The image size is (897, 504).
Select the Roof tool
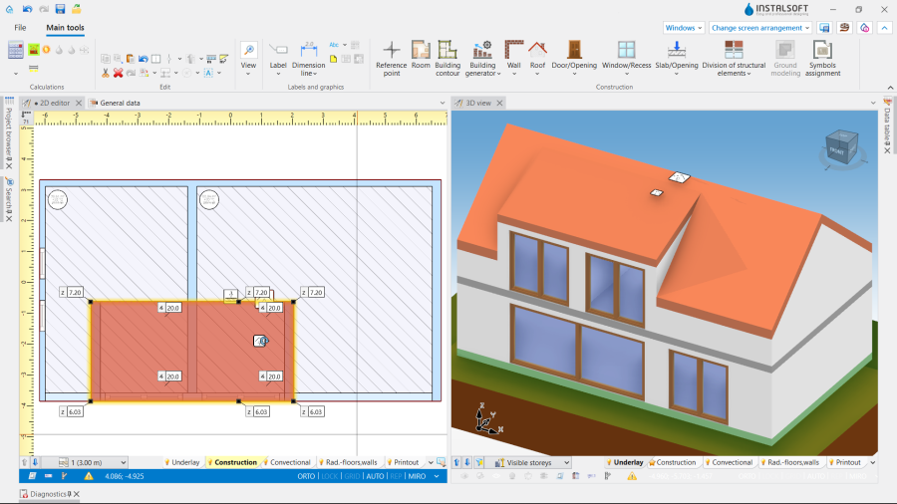(537, 56)
